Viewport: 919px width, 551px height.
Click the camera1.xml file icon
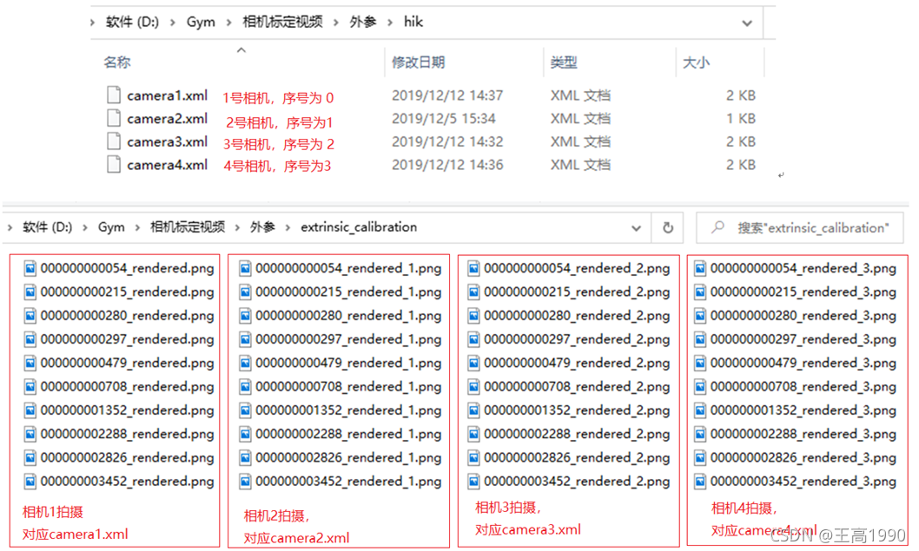(114, 95)
